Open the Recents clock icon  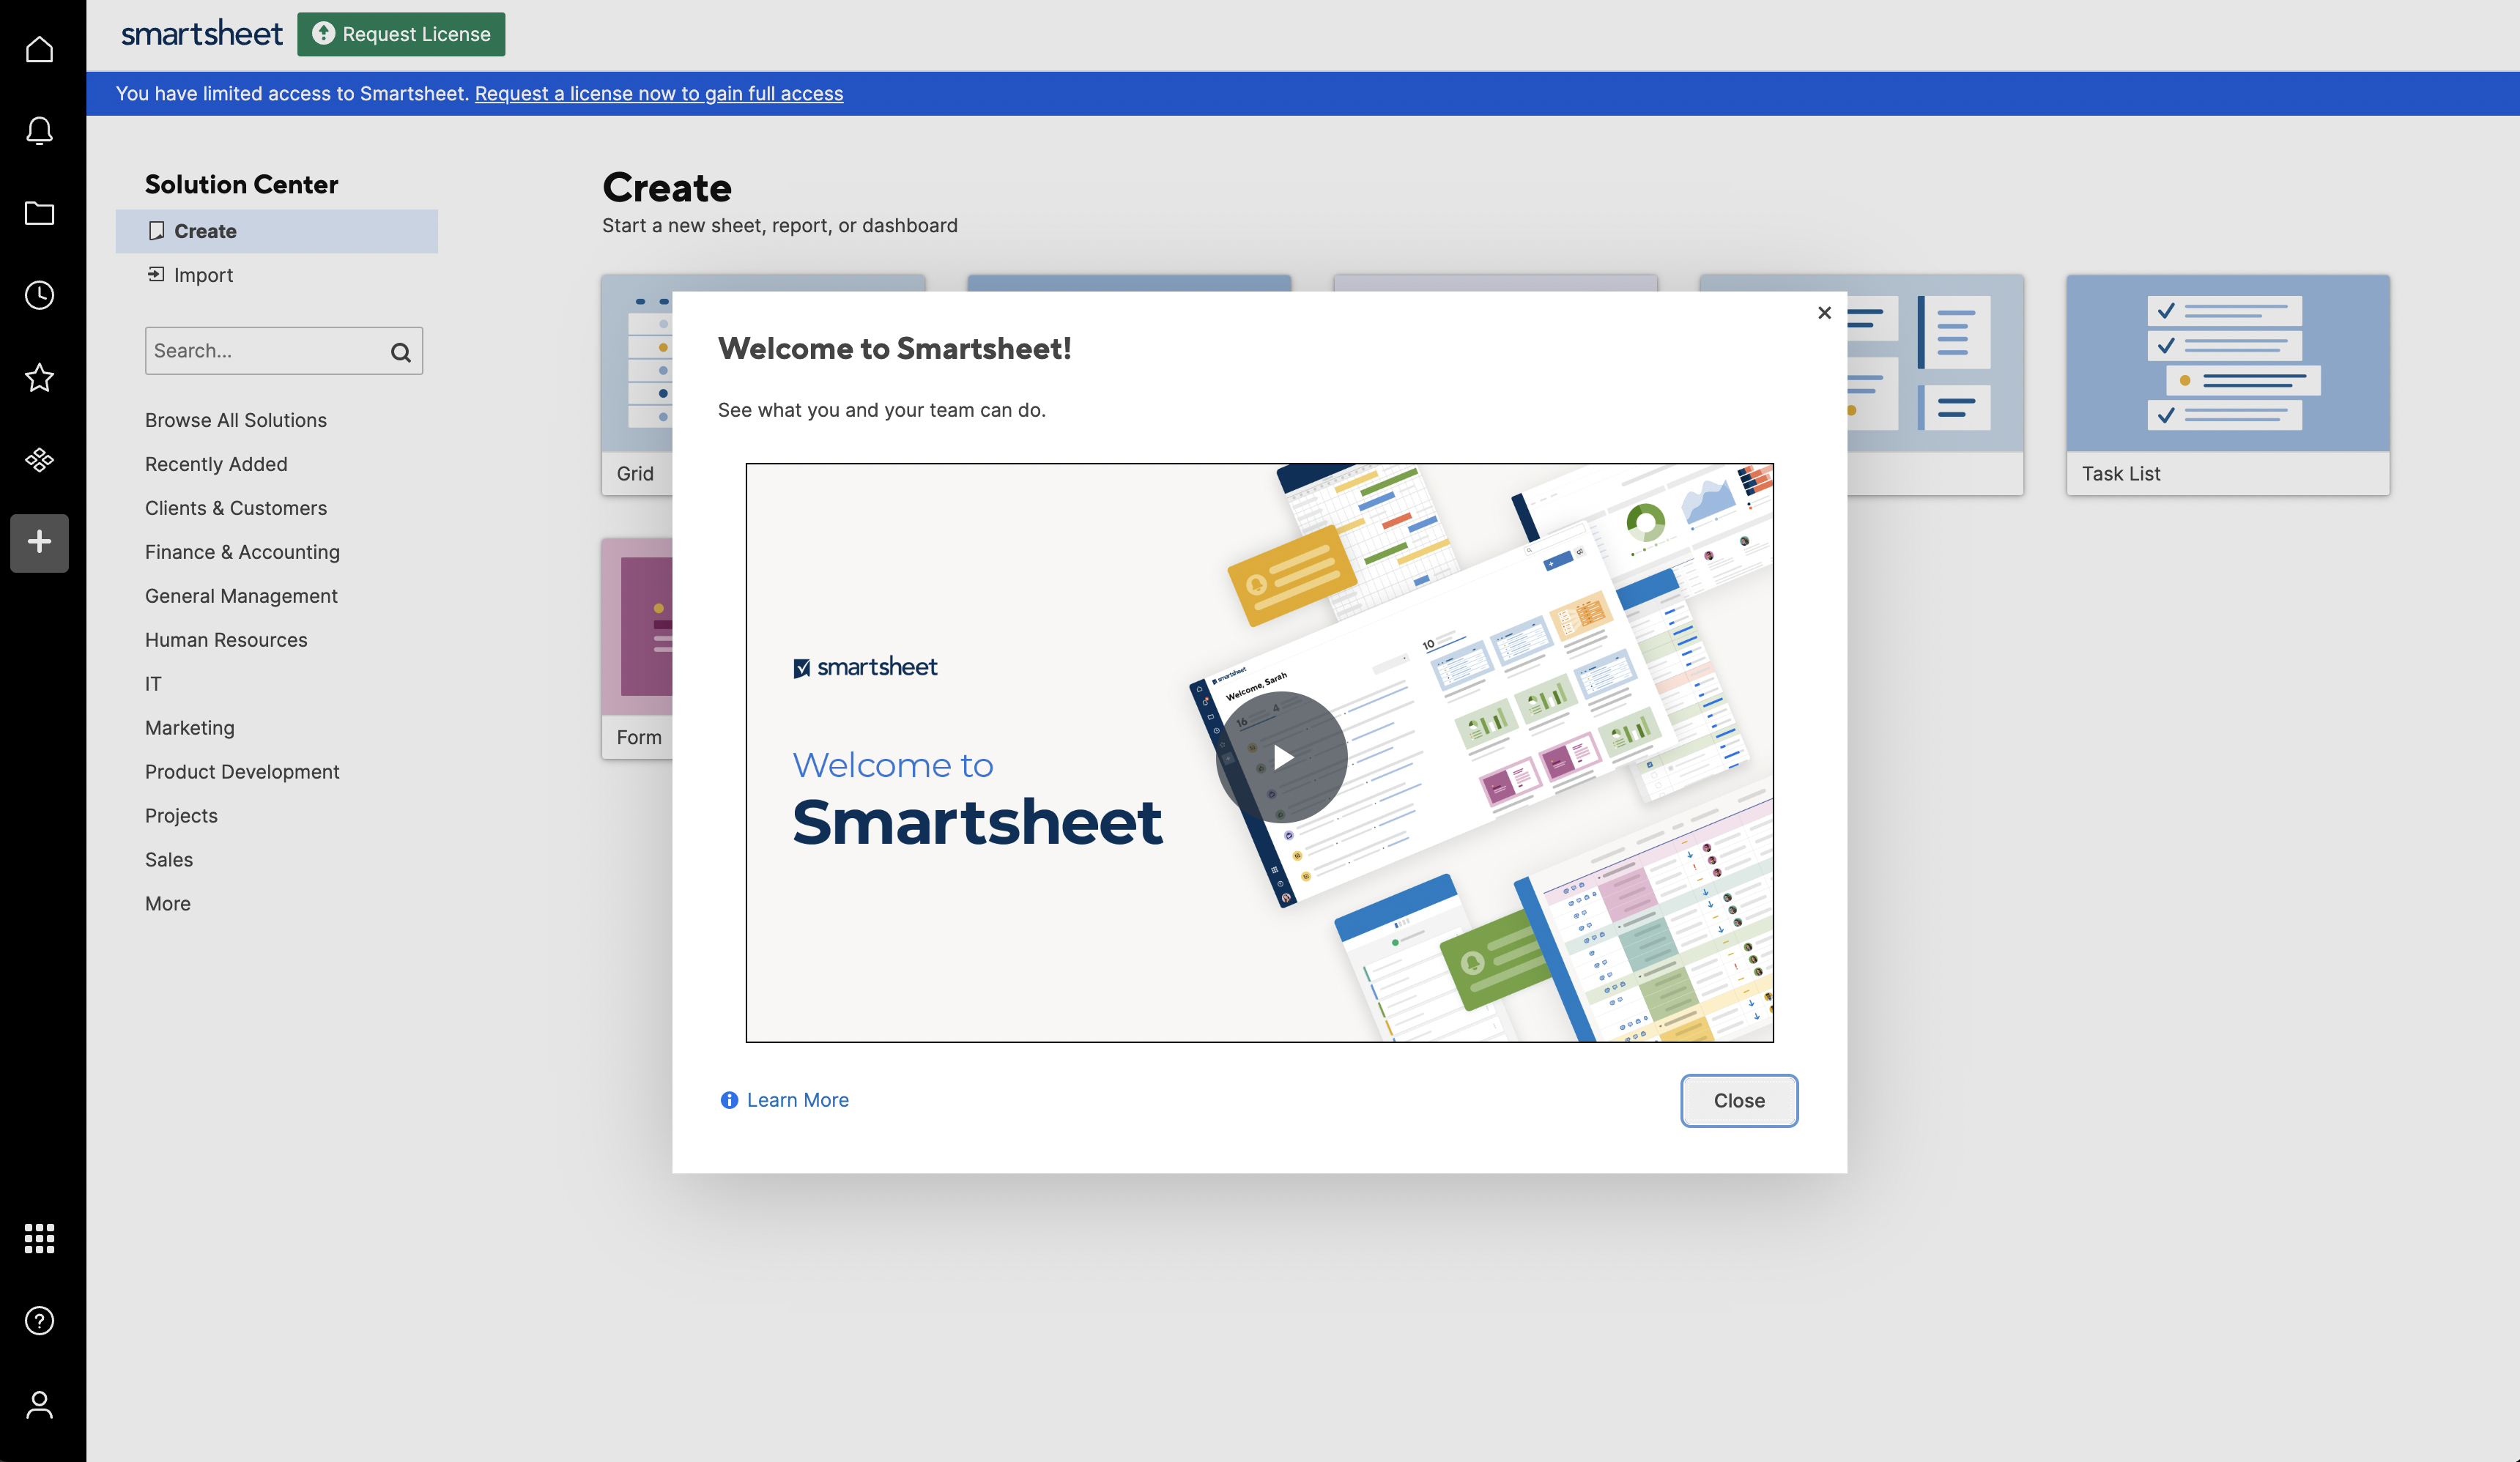tap(39, 295)
